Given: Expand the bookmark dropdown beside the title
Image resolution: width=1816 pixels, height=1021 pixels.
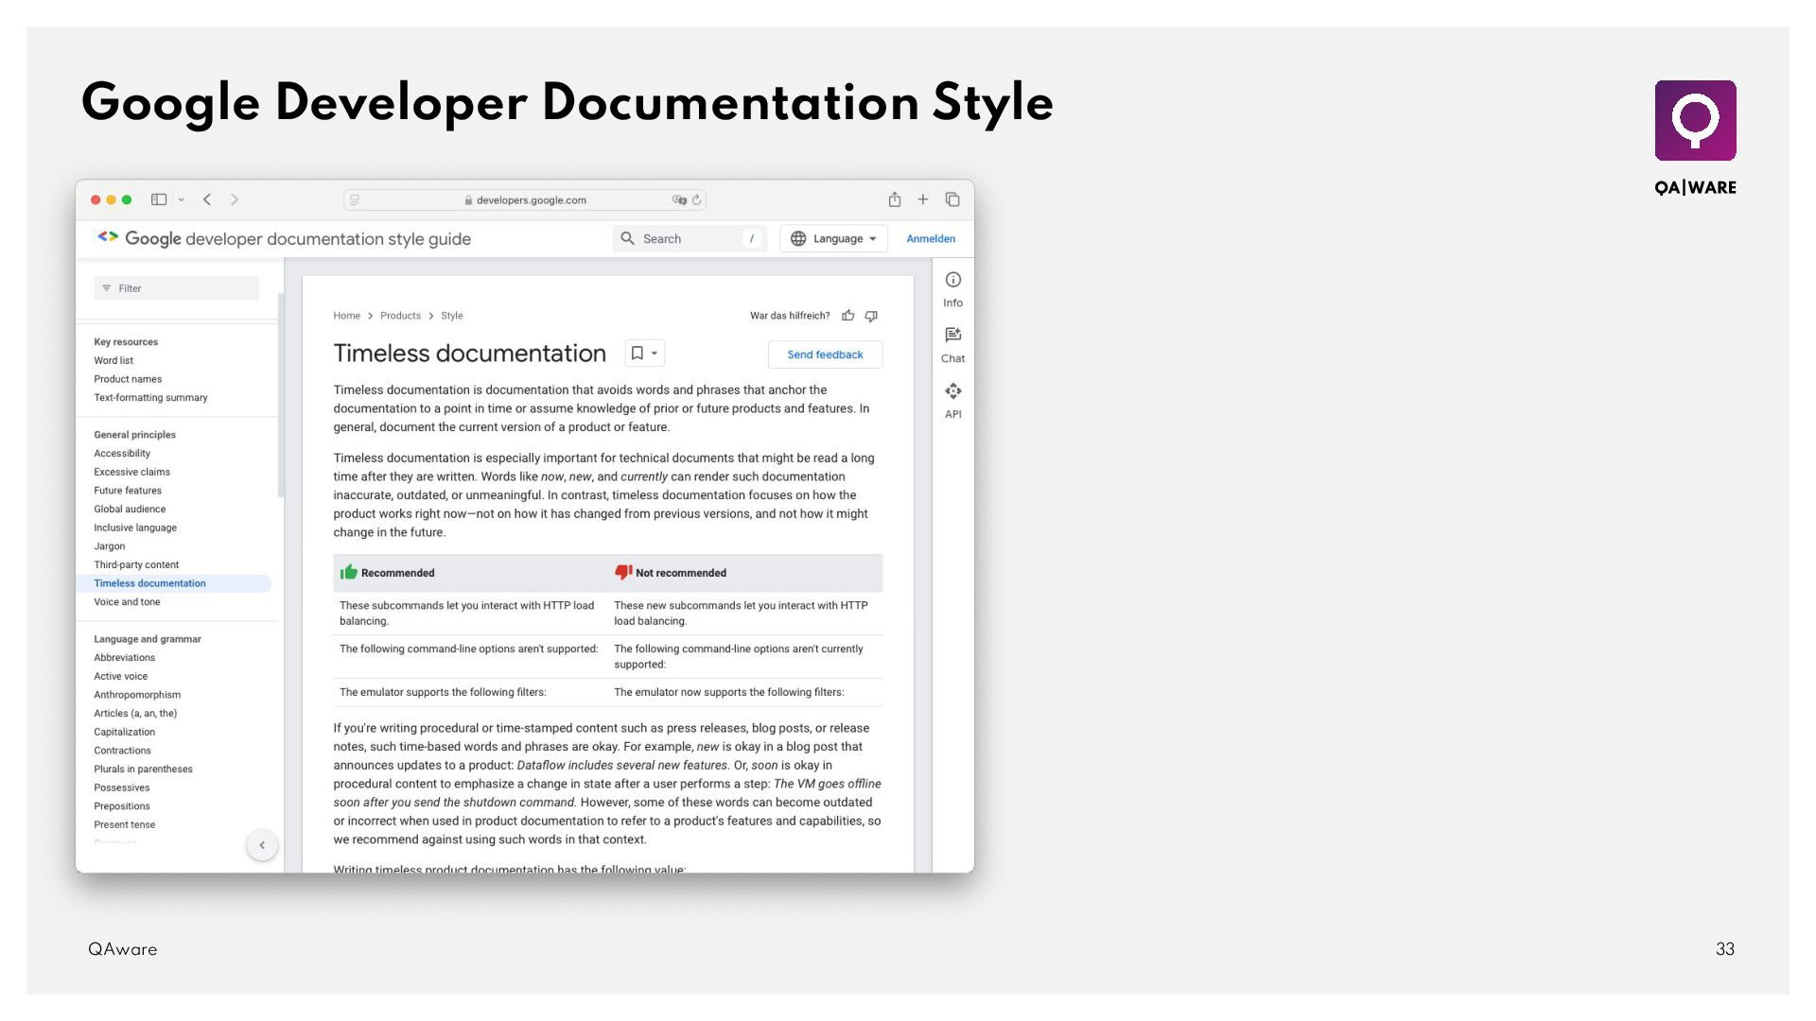Looking at the screenshot, I should point(654,354).
